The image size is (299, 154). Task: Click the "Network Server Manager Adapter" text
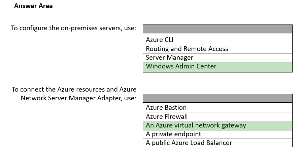point(71,98)
